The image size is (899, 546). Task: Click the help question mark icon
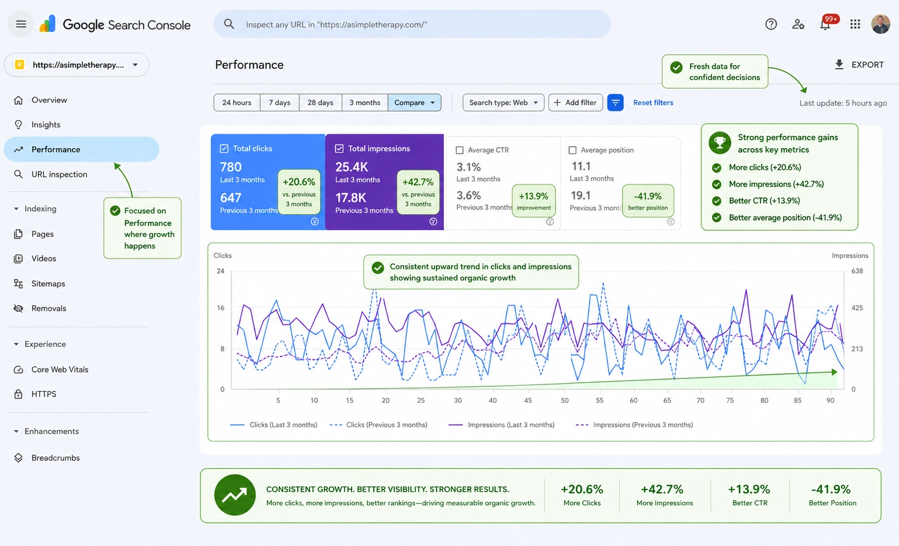click(x=771, y=24)
